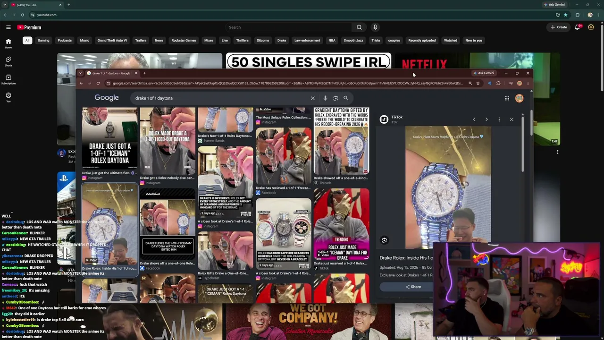Screen dimensions: 604x340
Task: Open extensions puzzle icon in Google window
Action: (498, 84)
